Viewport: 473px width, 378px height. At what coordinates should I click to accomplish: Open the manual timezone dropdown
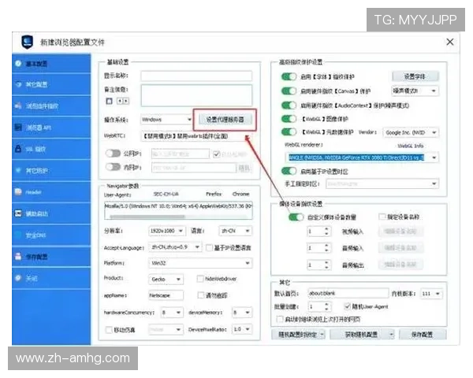382,183
